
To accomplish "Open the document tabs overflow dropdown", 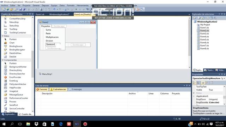I will 189,14.
